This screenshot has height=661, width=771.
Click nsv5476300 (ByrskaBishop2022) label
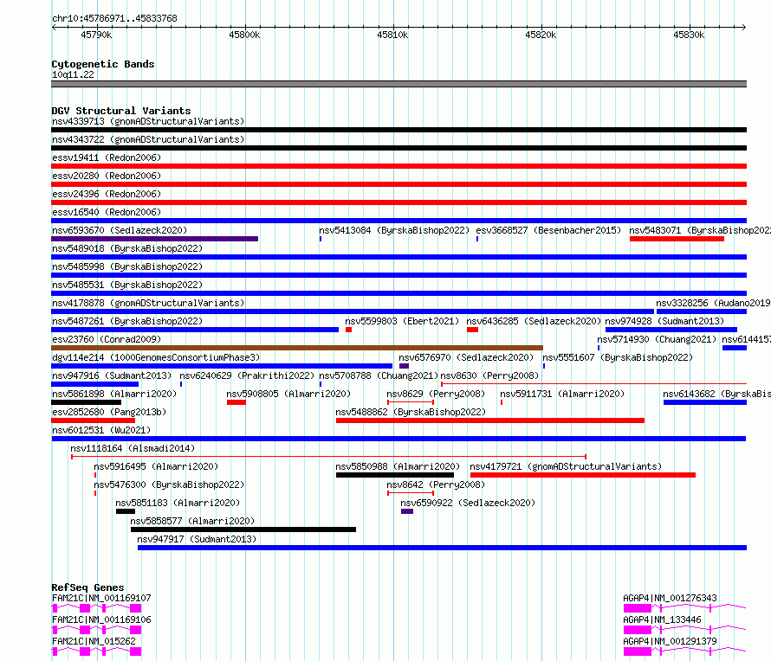point(169,485)
